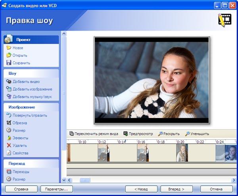
Task: Click the Проект disc icon
Action: [8, 39]
